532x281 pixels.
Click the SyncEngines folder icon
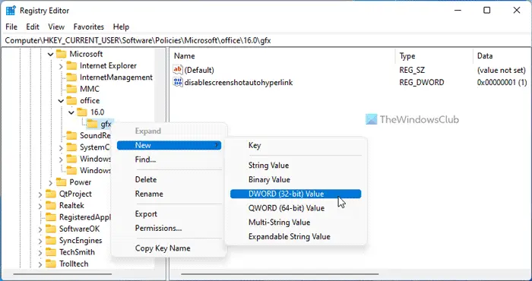pos(51,240)
